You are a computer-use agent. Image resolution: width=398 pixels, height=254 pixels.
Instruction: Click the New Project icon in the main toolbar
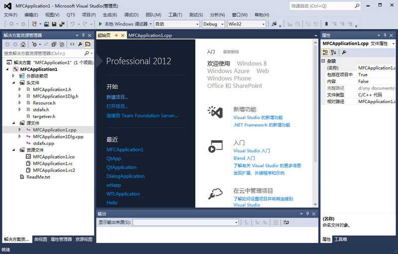(34, 24)
